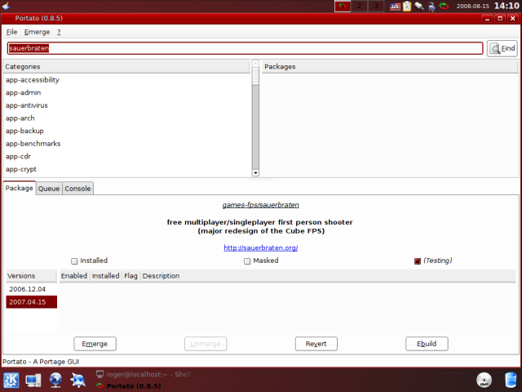
Task: Click the Portato (0.8.5) taskbar entry
Action: tap(129, 386)
